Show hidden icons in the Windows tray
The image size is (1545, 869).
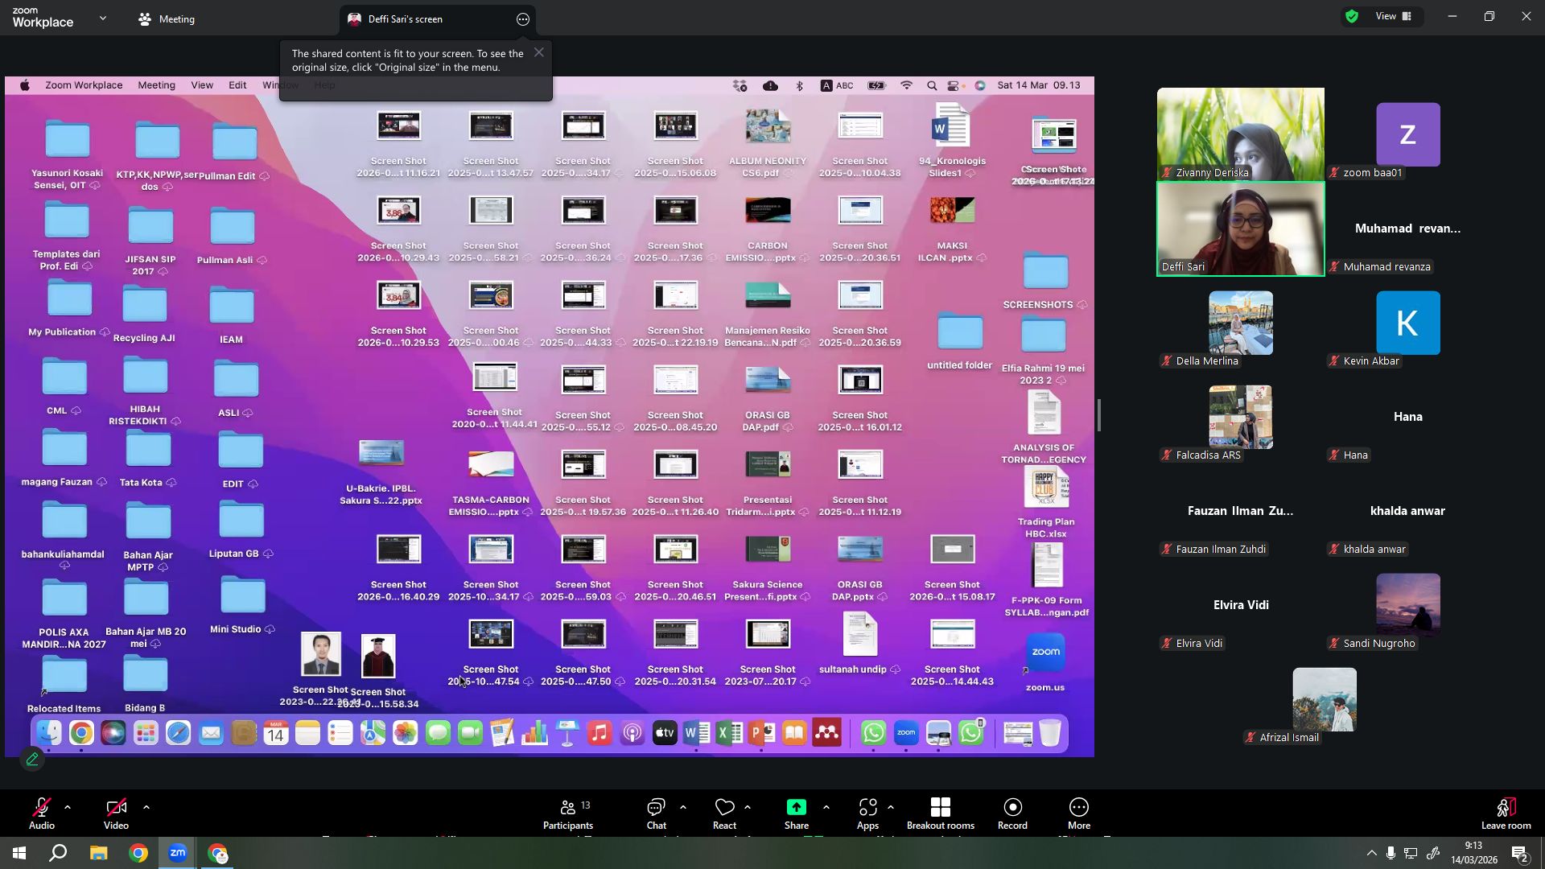tap(1371, 853)
